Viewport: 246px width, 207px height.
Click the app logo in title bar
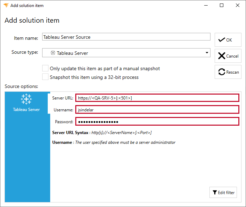tap(6, 5)
